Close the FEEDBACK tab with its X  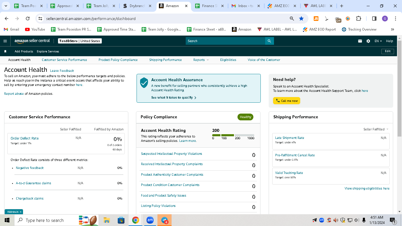pos(21,212)
